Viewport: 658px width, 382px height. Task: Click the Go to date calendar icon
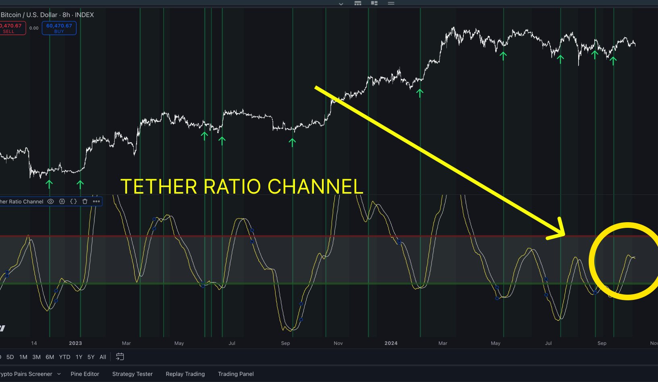[120, 357]
